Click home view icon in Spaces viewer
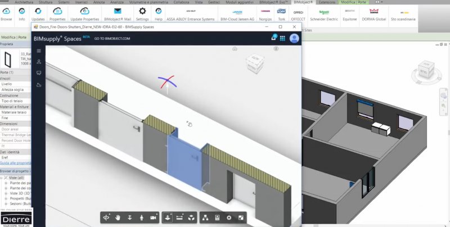Viewport: 450px width, 227px height. [x=235, y=49]
